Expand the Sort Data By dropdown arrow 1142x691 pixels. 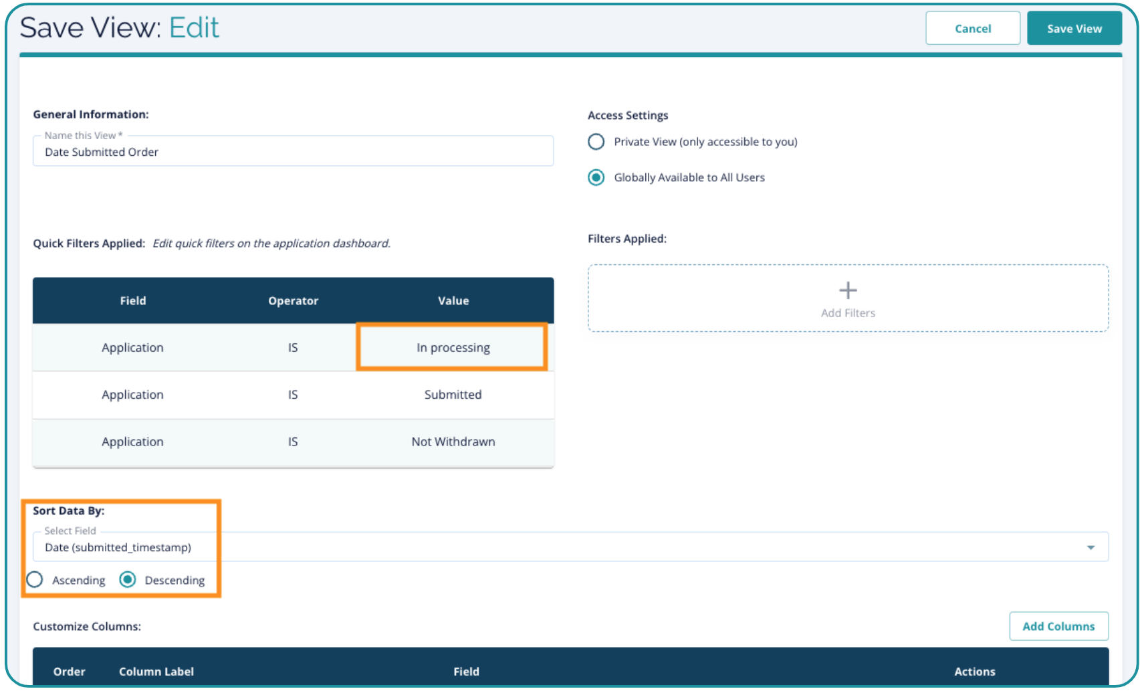[1091, 547]
